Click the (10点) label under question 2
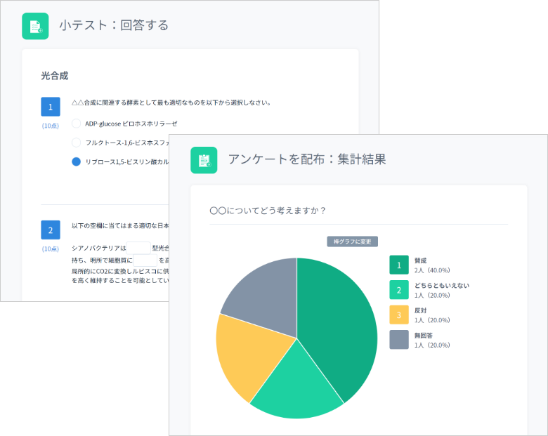548x436 pixels. click(51, 249)
